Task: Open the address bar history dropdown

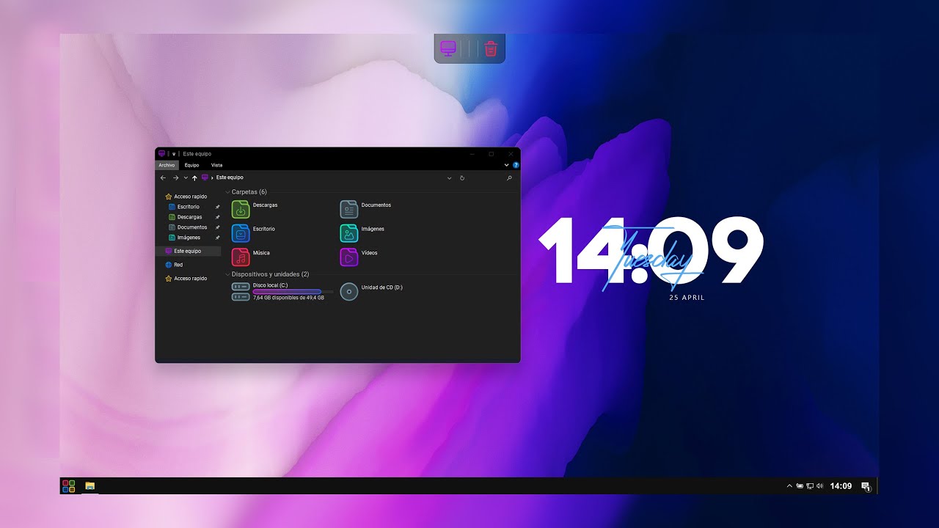Action: 449,178
